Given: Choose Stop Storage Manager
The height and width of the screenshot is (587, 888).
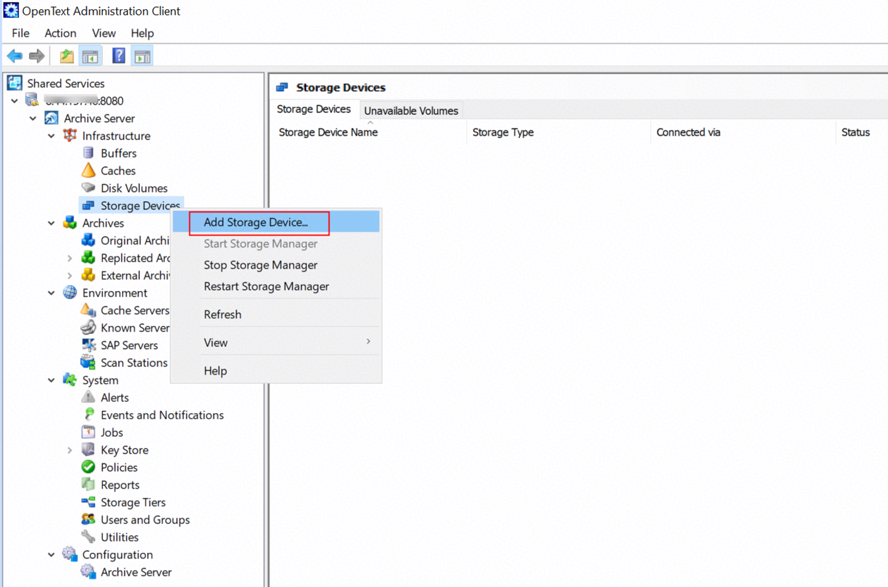Looking at the screenshot, I should tap(276, 265).
